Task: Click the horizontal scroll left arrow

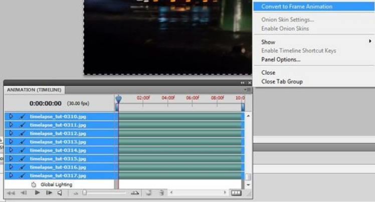Action: coord(171,192)
